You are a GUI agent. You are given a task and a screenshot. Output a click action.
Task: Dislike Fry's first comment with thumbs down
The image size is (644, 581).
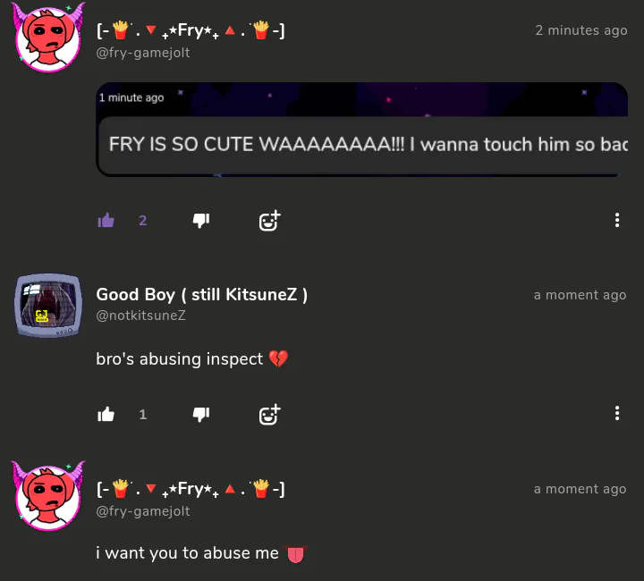[x=201, y=221]
